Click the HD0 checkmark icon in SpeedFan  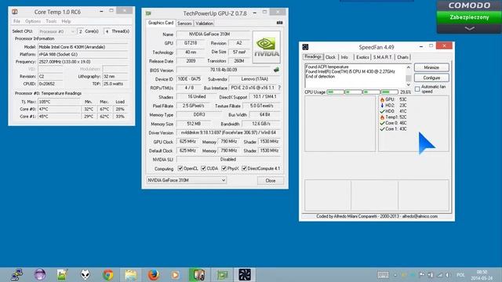click(382, 111)
